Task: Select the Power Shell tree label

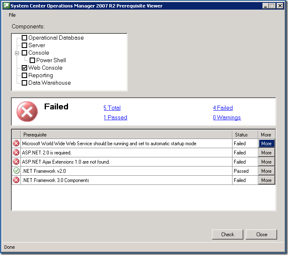Action: [x=51, y=60]
